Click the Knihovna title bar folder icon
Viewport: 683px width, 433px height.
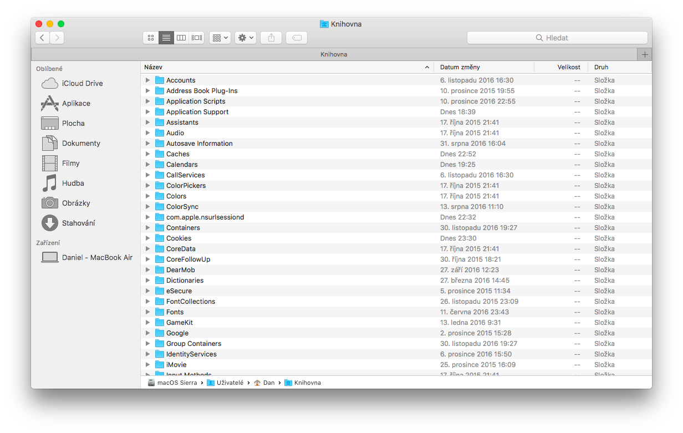(324, 24)
